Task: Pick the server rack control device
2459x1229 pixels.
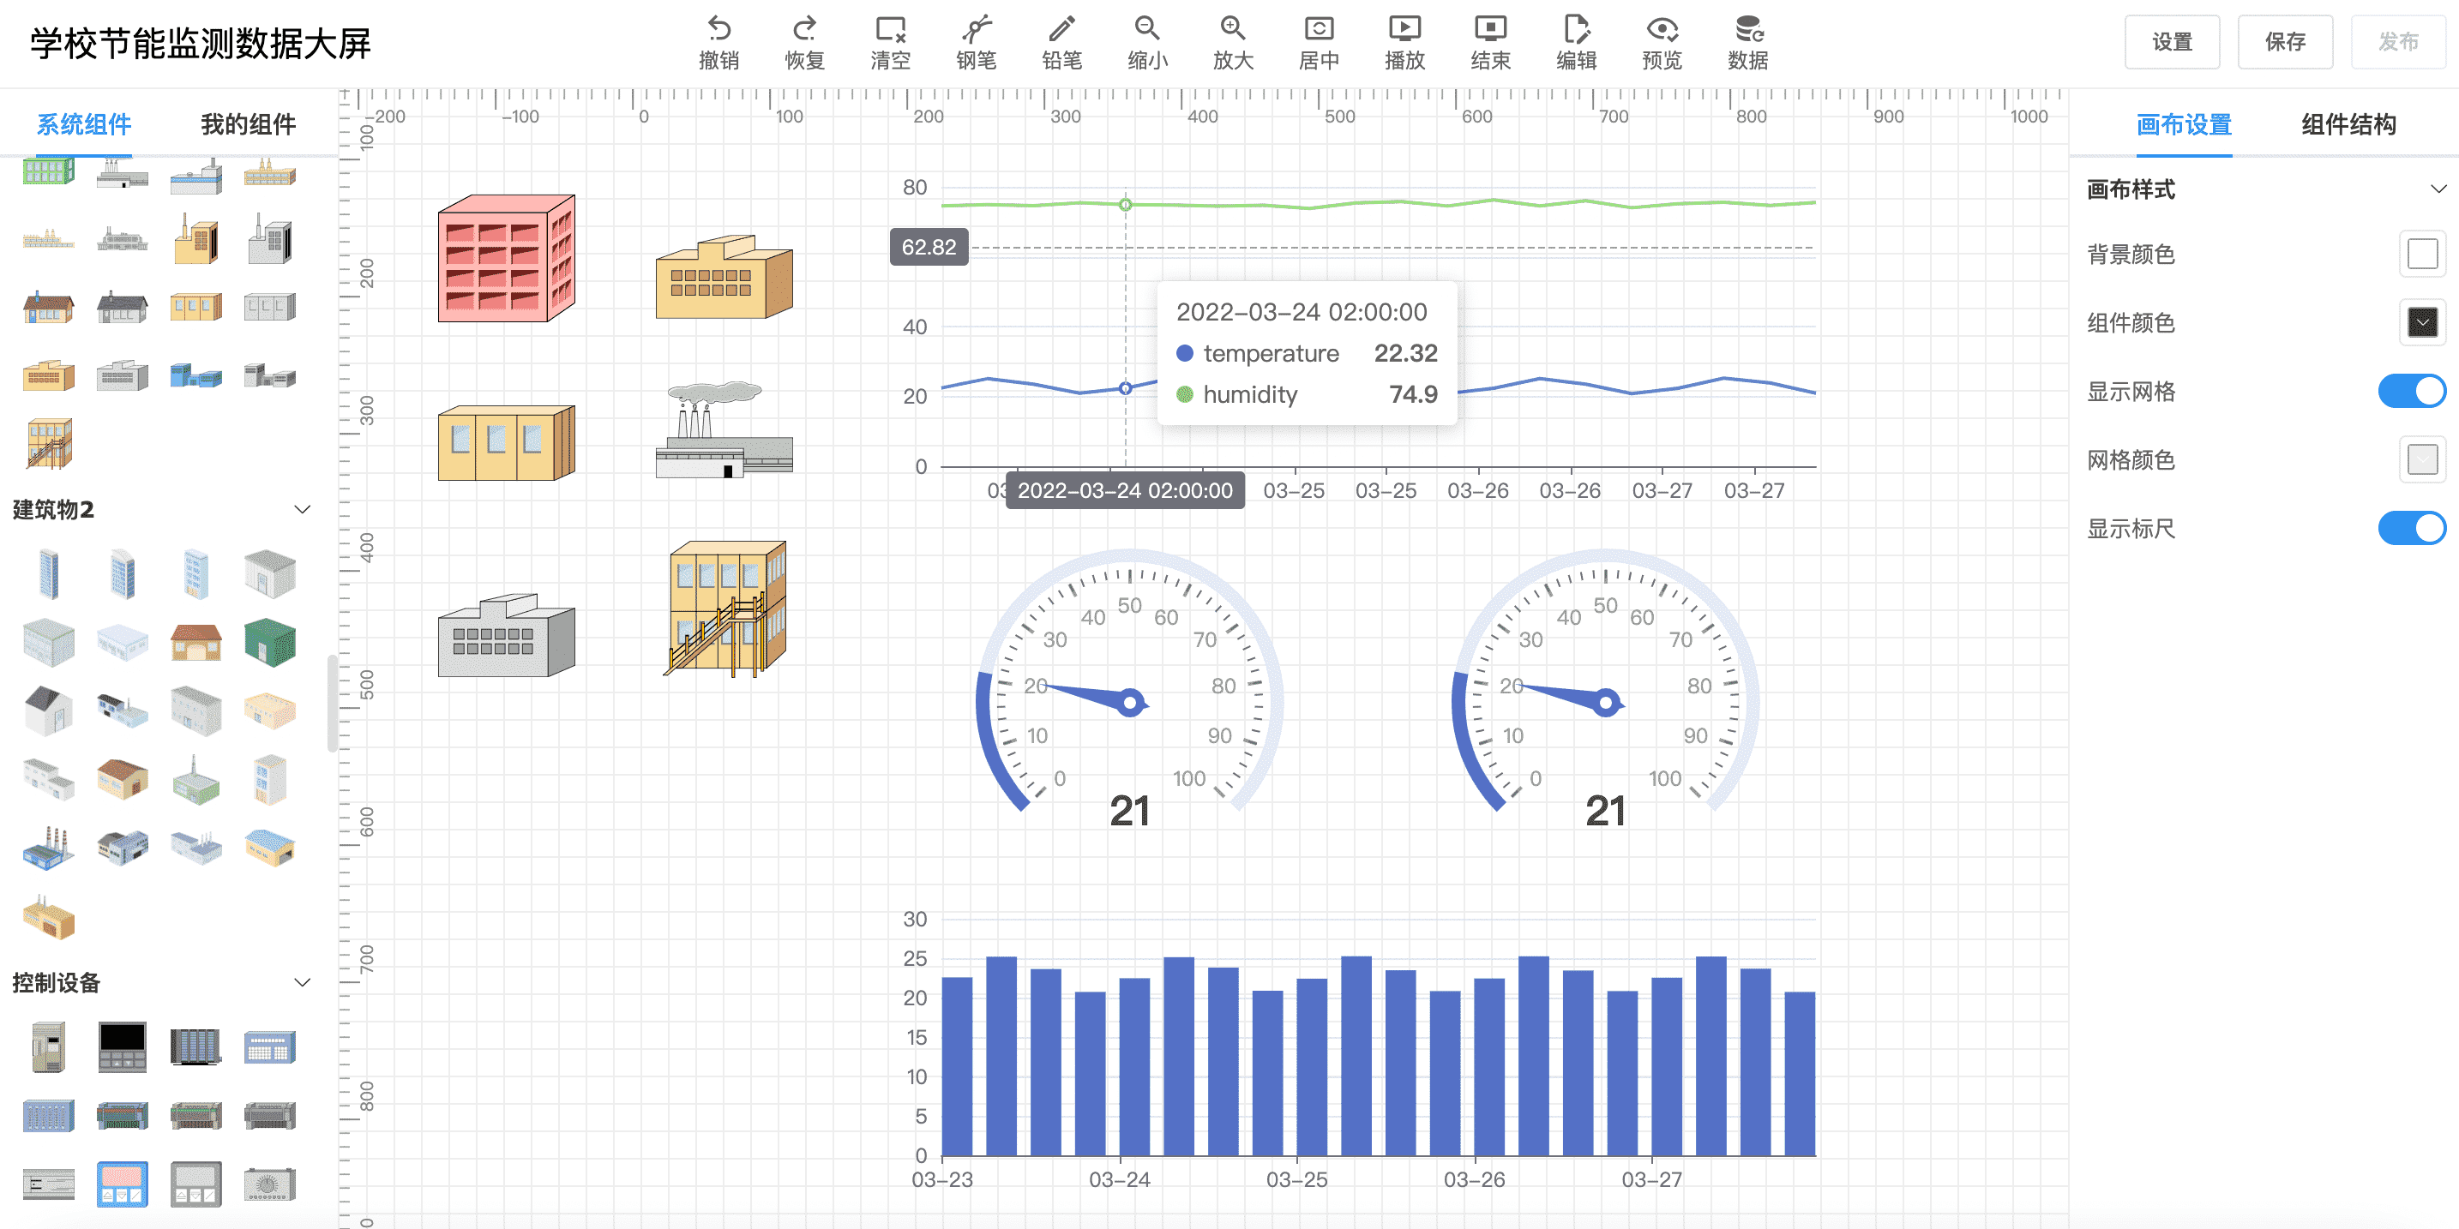Action: (195, 1046)
